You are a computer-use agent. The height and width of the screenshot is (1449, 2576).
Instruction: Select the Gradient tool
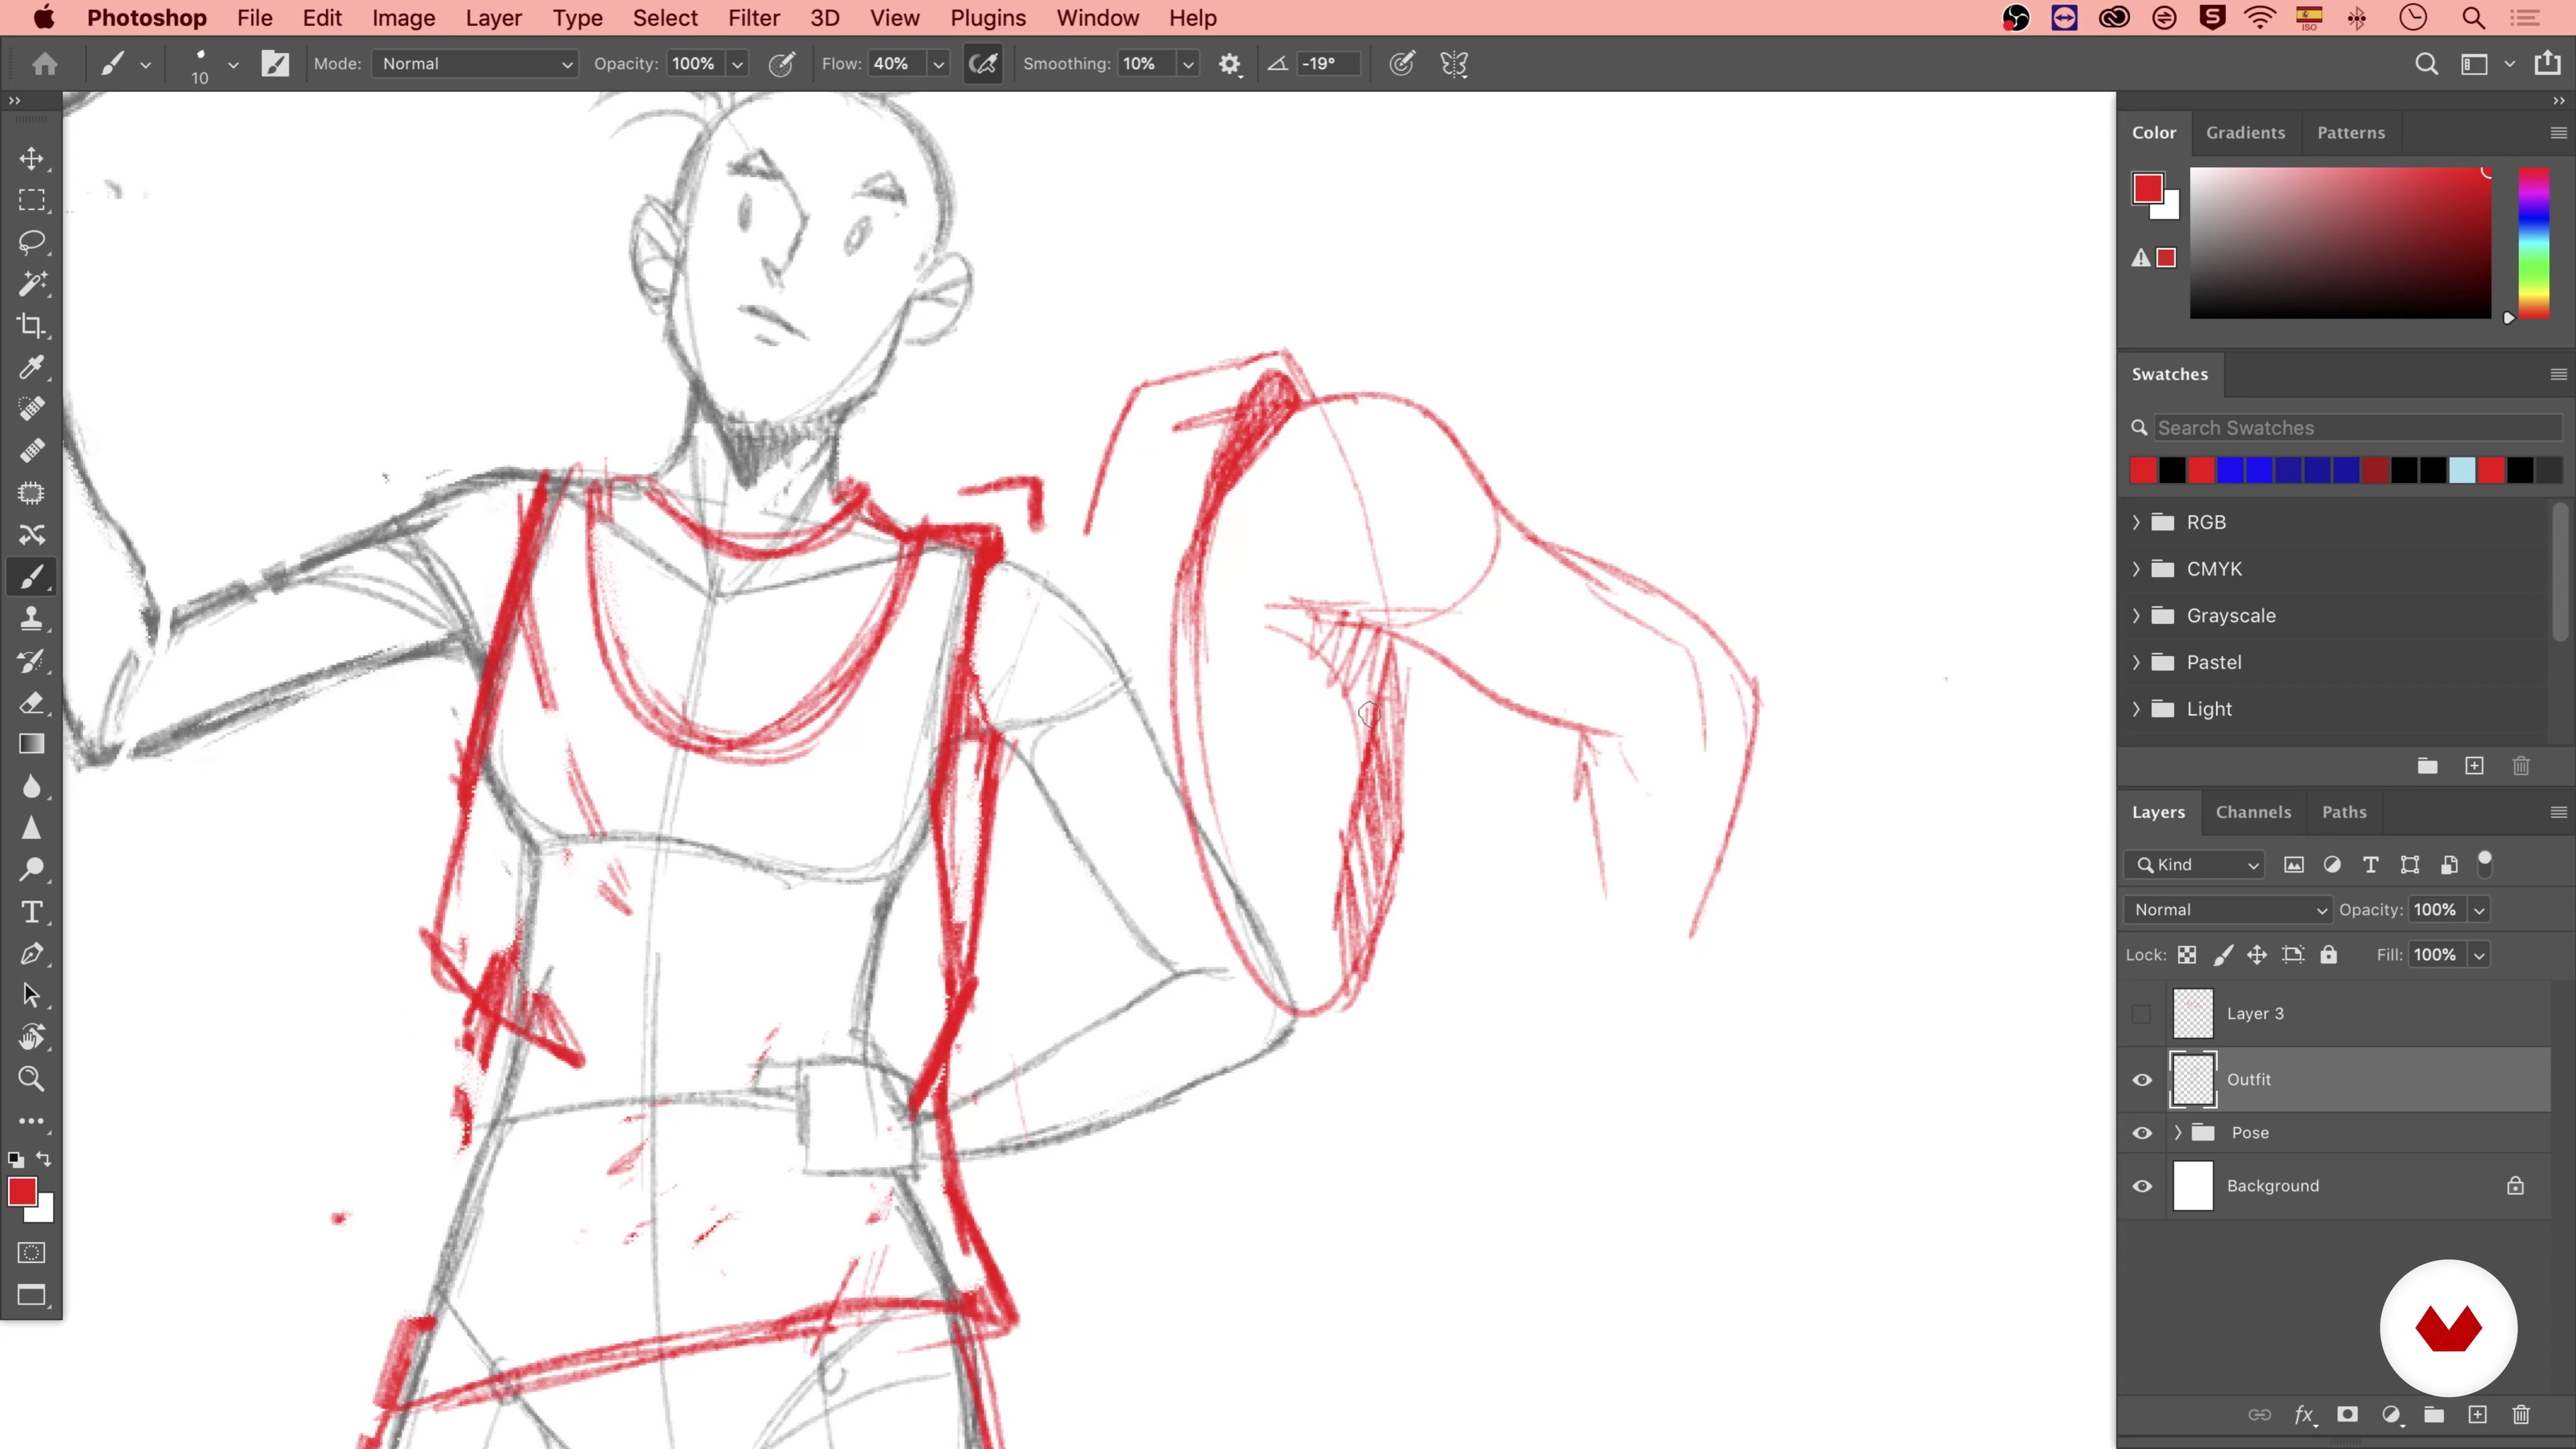click(31, 745)
